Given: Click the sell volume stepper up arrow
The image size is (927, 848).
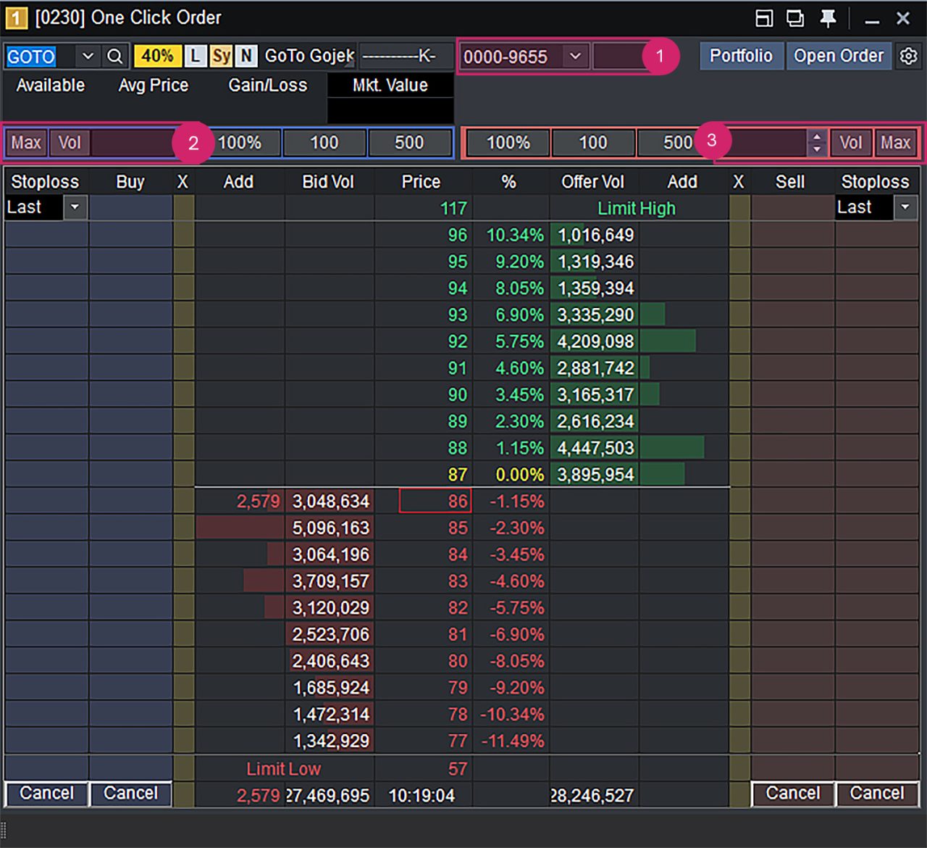Looking at the screenshot, I should point(817,136).
